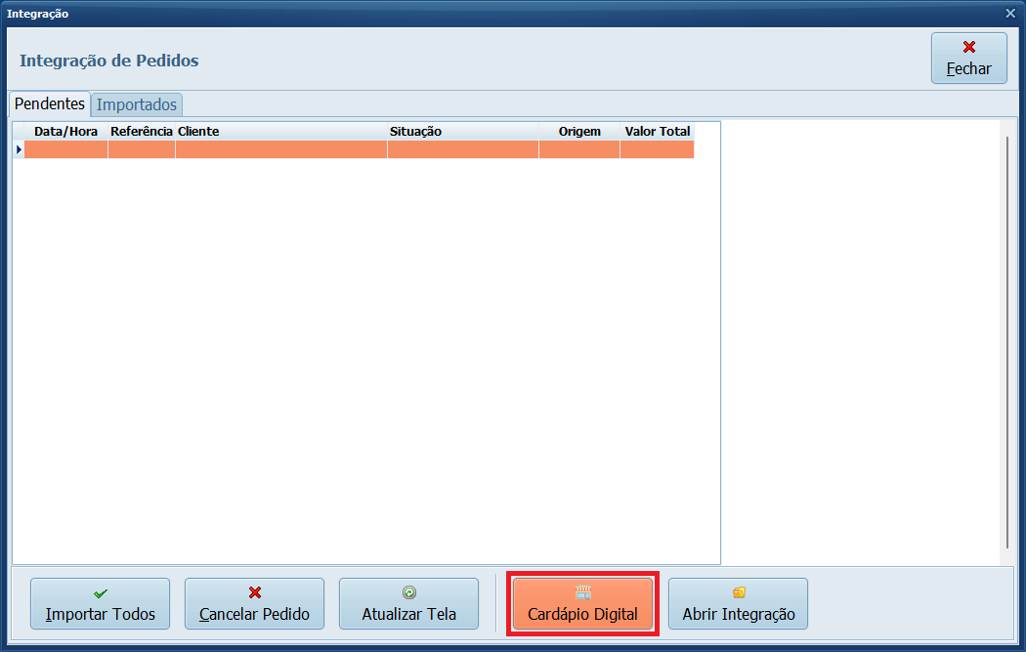Image resolution: width=1026 pixels, height=652 pixels.
Task: Select the Cliente column header
Action: pyautogui.click(x=280, y=131)
